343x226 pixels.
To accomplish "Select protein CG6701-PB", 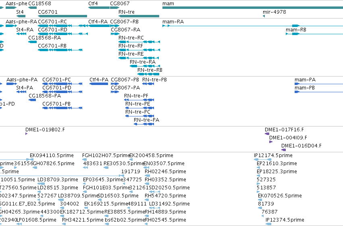I will pyautogui.click(x=62, y=108).
